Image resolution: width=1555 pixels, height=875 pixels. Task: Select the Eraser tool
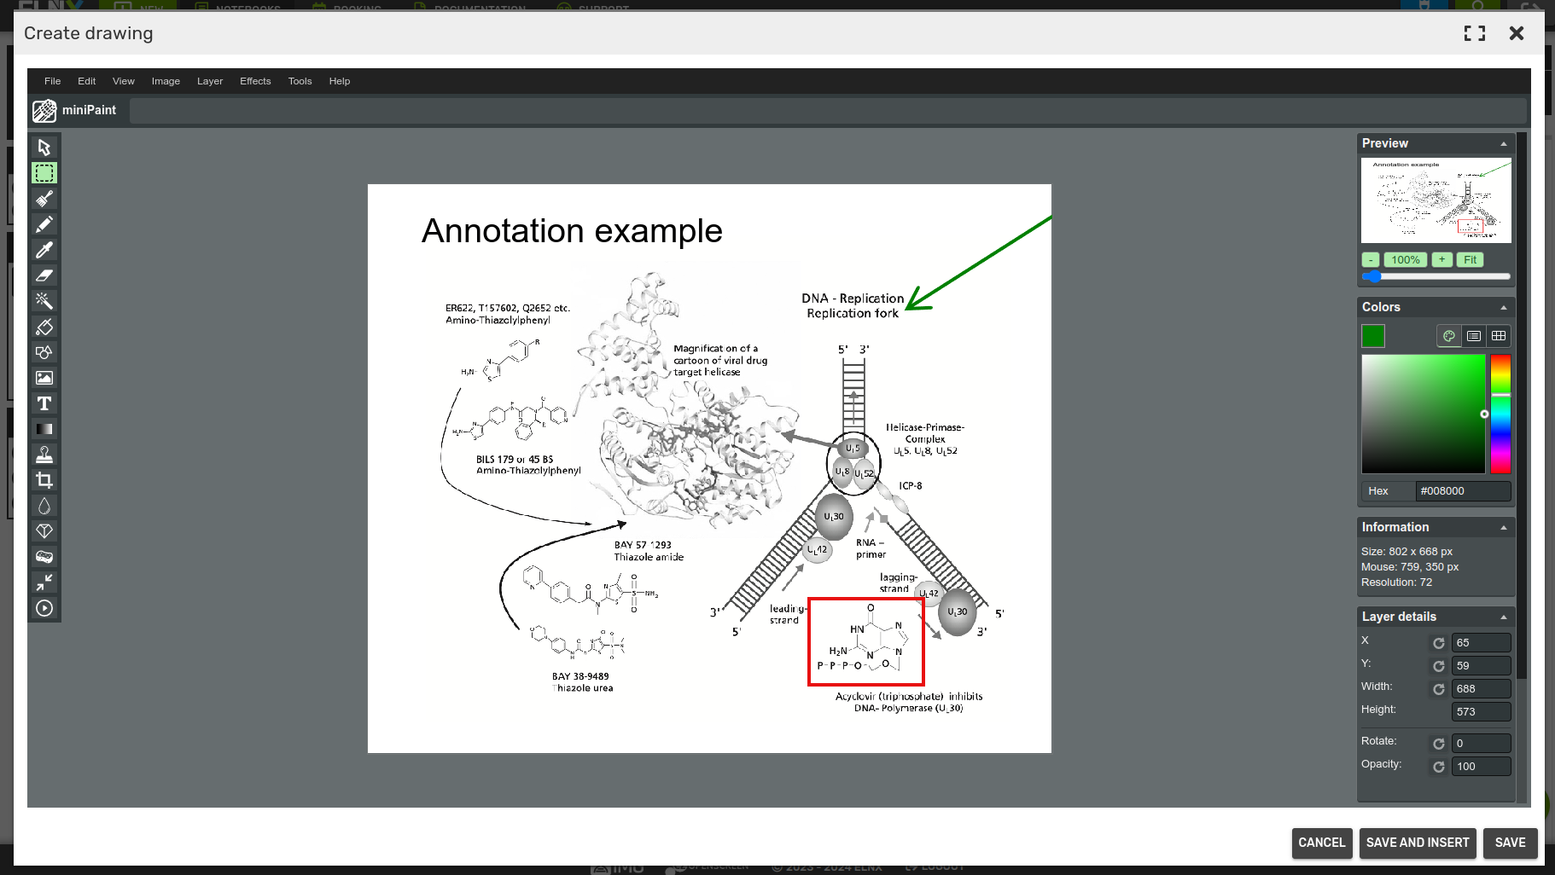tap(44, 275)
